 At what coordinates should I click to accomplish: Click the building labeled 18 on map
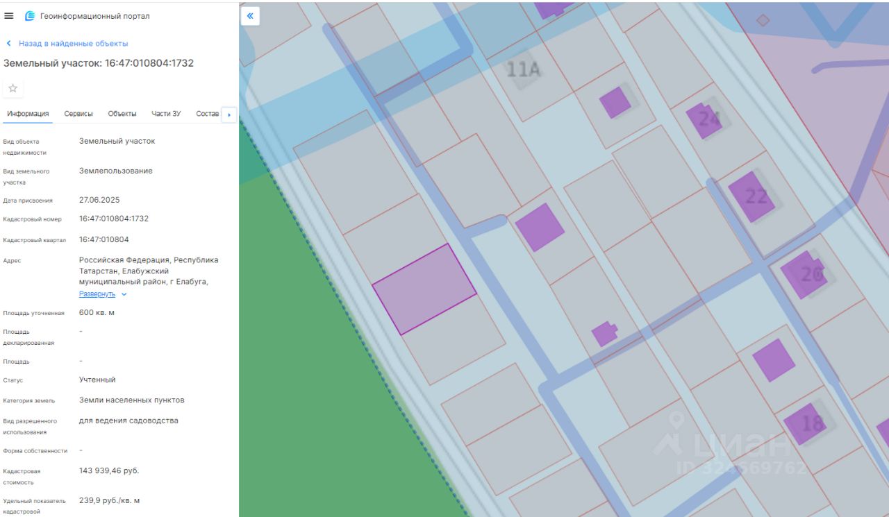click(806, 423)
